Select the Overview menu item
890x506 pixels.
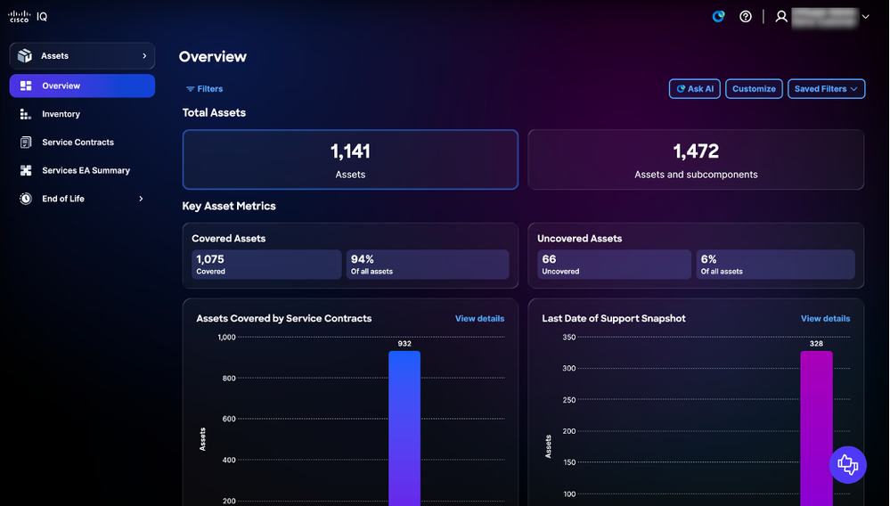click(82, 86)
